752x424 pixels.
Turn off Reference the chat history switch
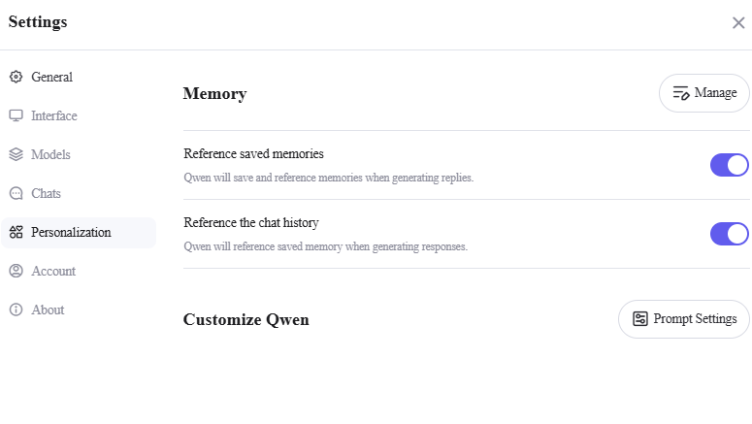[x=730, y=234]
